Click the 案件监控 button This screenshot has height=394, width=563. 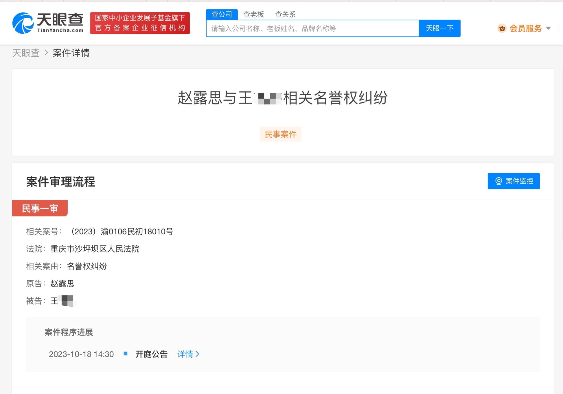click(x=514, y=181)
